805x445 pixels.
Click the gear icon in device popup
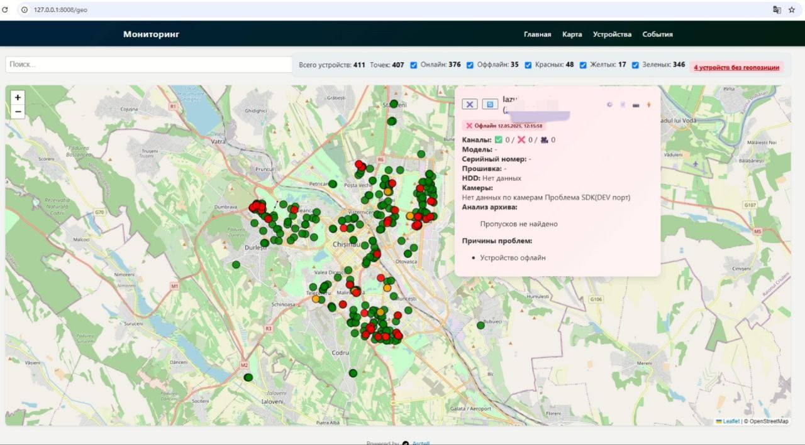tap(609, 105)
